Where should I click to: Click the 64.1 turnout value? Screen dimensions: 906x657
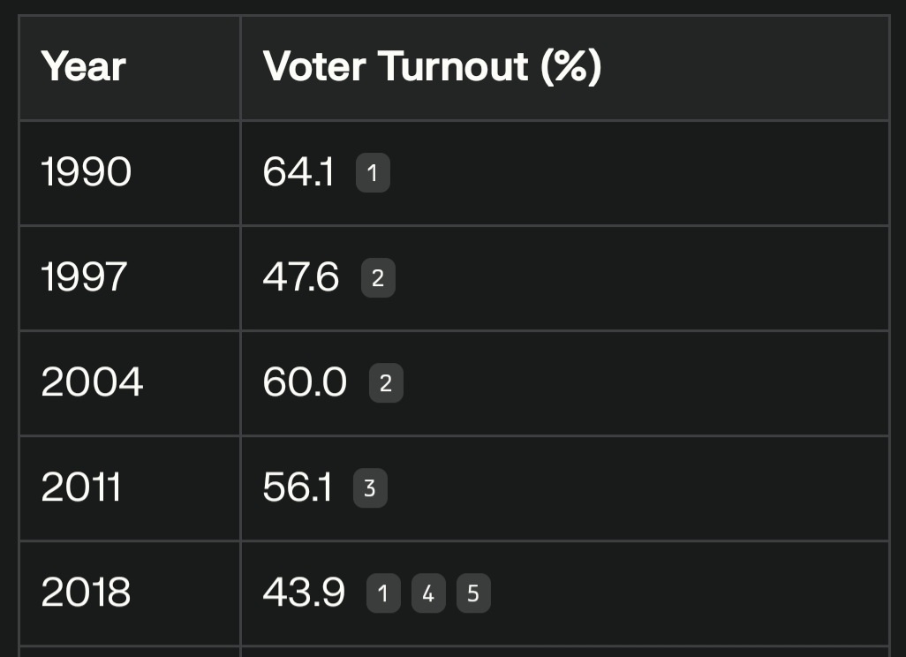point(298,172)
